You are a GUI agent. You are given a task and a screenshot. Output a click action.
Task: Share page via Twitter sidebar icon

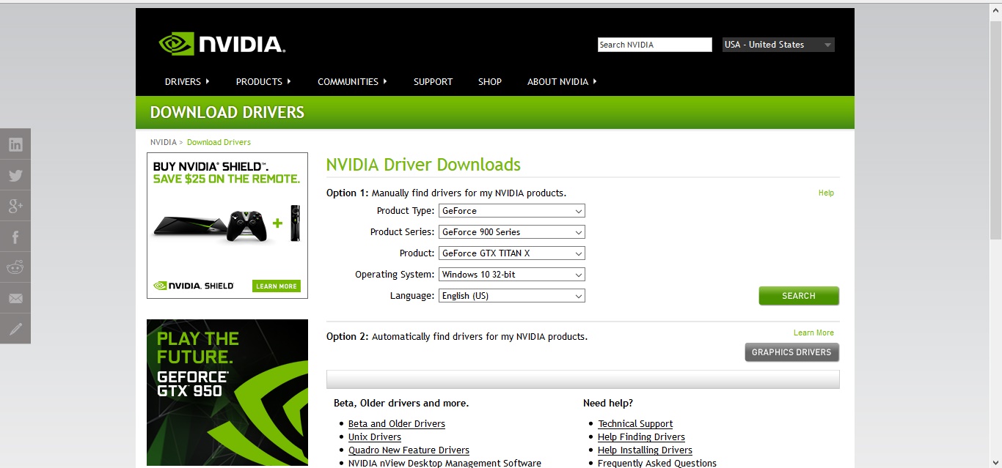[15, 175]
